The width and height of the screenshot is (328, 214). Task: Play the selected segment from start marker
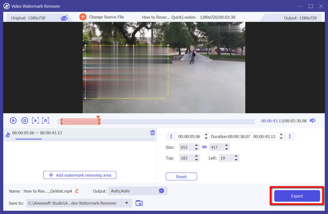(x=35, y=121)
